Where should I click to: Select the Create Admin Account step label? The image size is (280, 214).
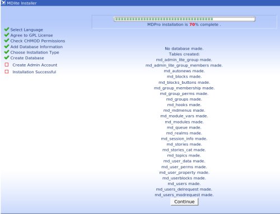[x=35, y=65]
